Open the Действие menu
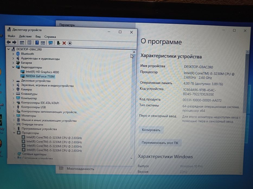 pos(25,36)
